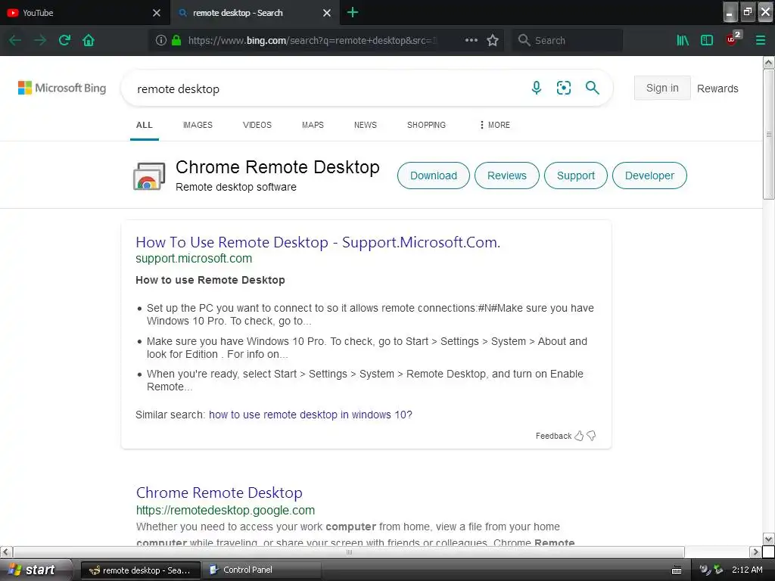Expand the MORE search categories menu
775x581 pixels.
pos(494,125)
